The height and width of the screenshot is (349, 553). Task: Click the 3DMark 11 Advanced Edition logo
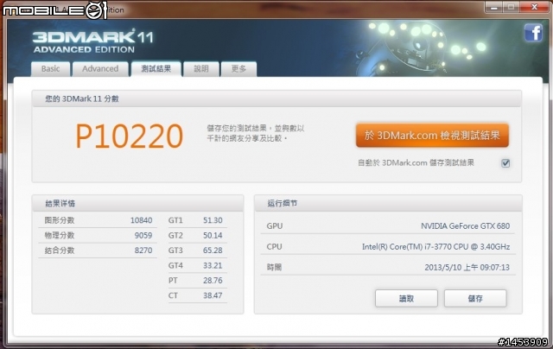(x=93, y=41)
